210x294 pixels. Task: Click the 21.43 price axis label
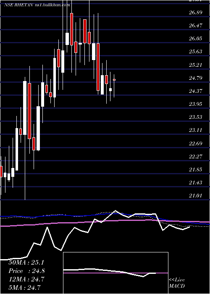pos(196,182)
